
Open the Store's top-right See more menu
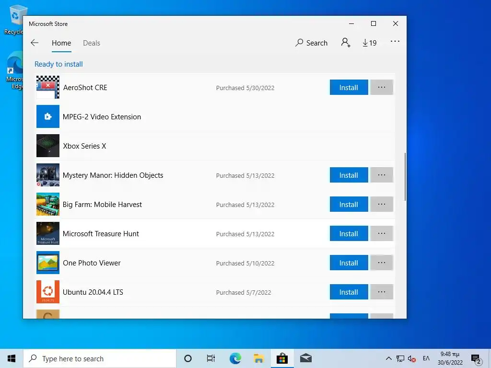[395, 41]
